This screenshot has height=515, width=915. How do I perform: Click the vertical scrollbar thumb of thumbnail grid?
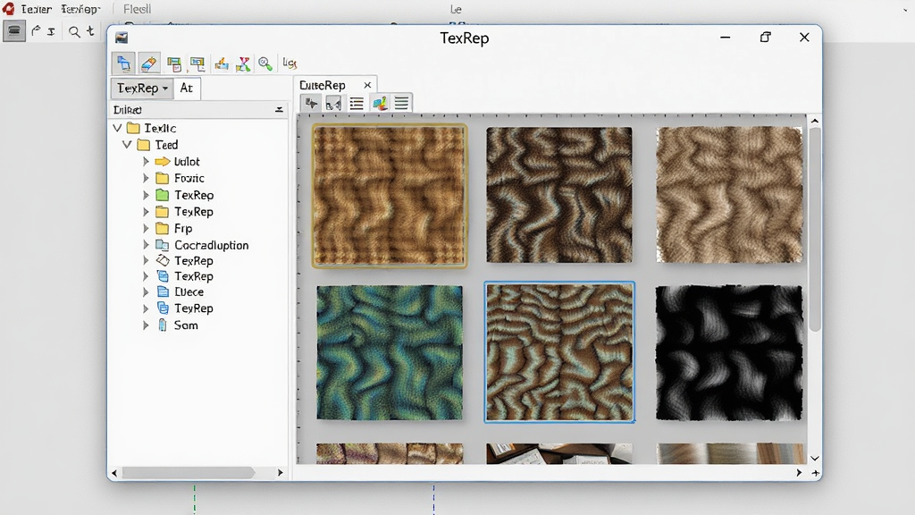point(815,230)
